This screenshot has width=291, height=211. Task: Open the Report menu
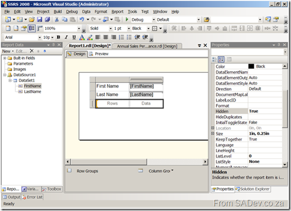pyautogui.click(x=117, y=12)
